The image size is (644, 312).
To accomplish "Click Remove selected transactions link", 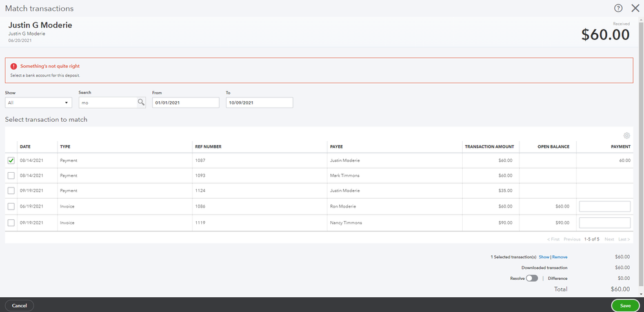I will point(560,257).
